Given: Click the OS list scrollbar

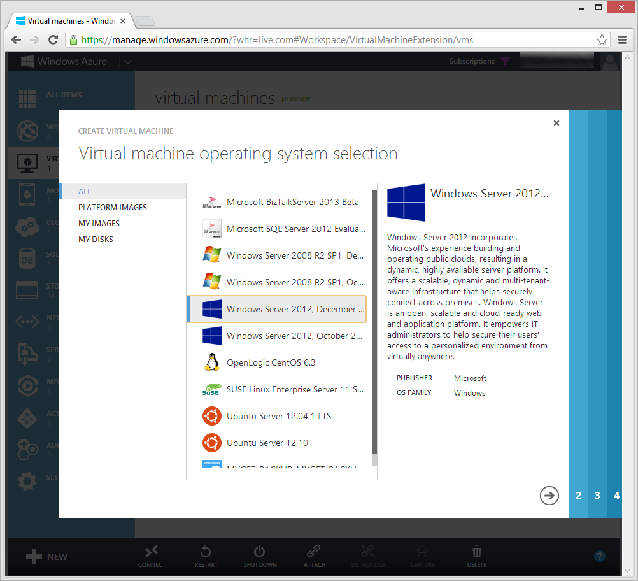Looking at the screenshot, I should [374, 322].
